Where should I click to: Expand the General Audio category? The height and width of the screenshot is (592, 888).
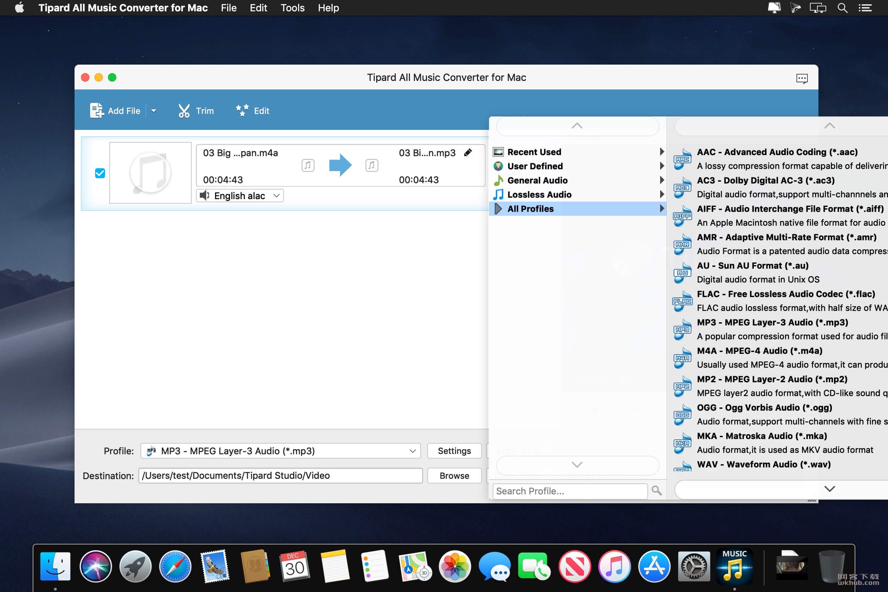578,180
